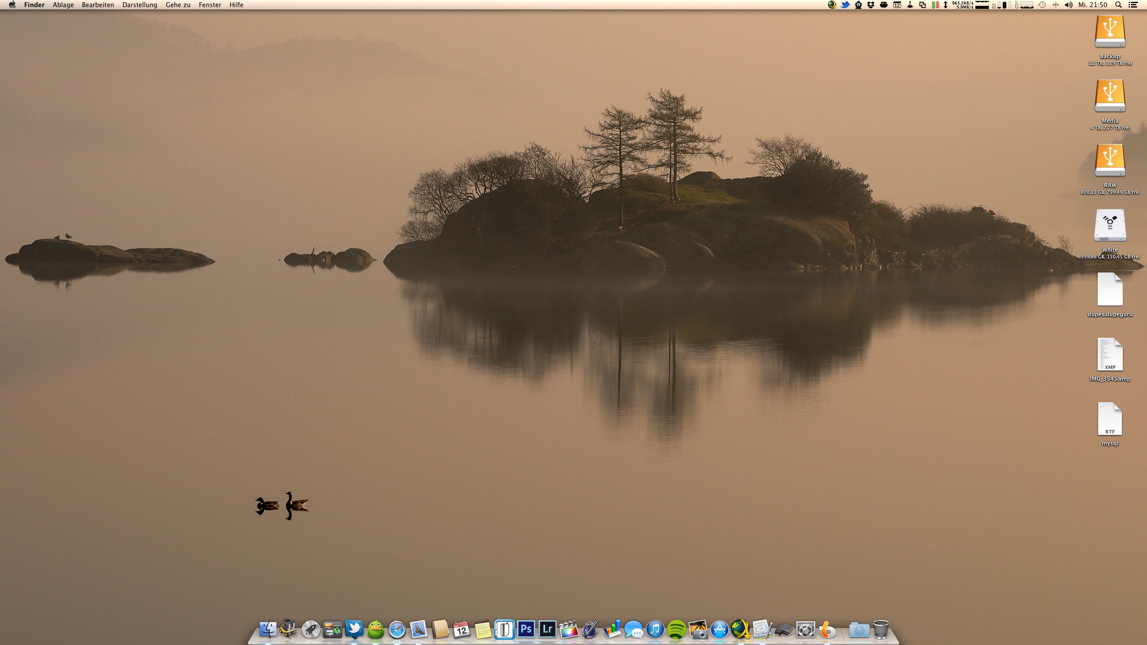Open Mail stamp icon in Dock
The image size is (1147, 645).
coord(418,629)
